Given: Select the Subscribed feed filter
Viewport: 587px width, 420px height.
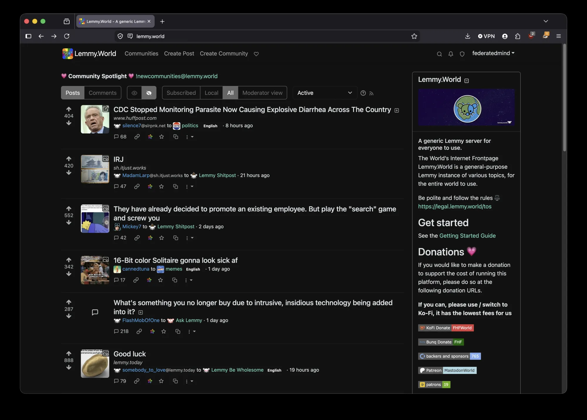Looking at the screenshot, I should click(x=181, y=93).
